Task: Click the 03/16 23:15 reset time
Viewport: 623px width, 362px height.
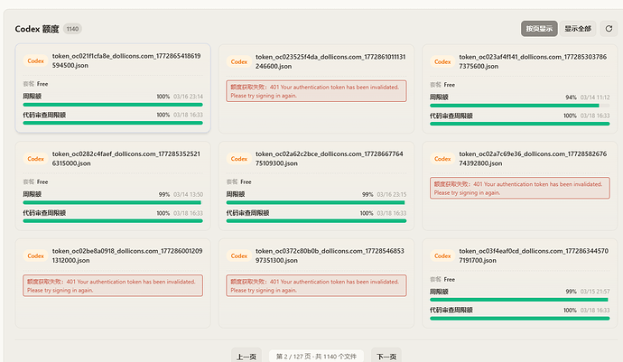Action: pos(391,194)
